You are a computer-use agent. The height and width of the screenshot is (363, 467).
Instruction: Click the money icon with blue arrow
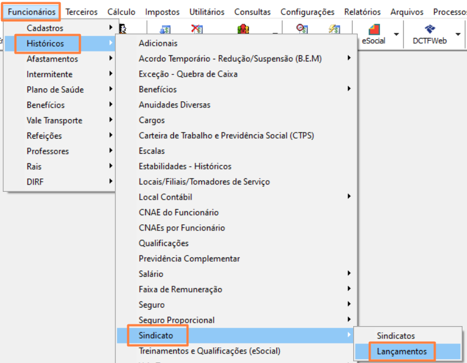(x=165, y=29)
